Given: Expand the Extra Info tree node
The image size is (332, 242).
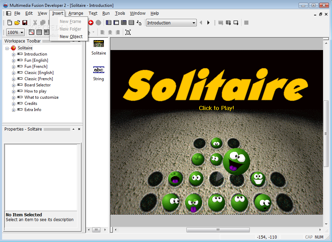Looking at the screenshot, I should pyautogui.click(x=13, y=110).
